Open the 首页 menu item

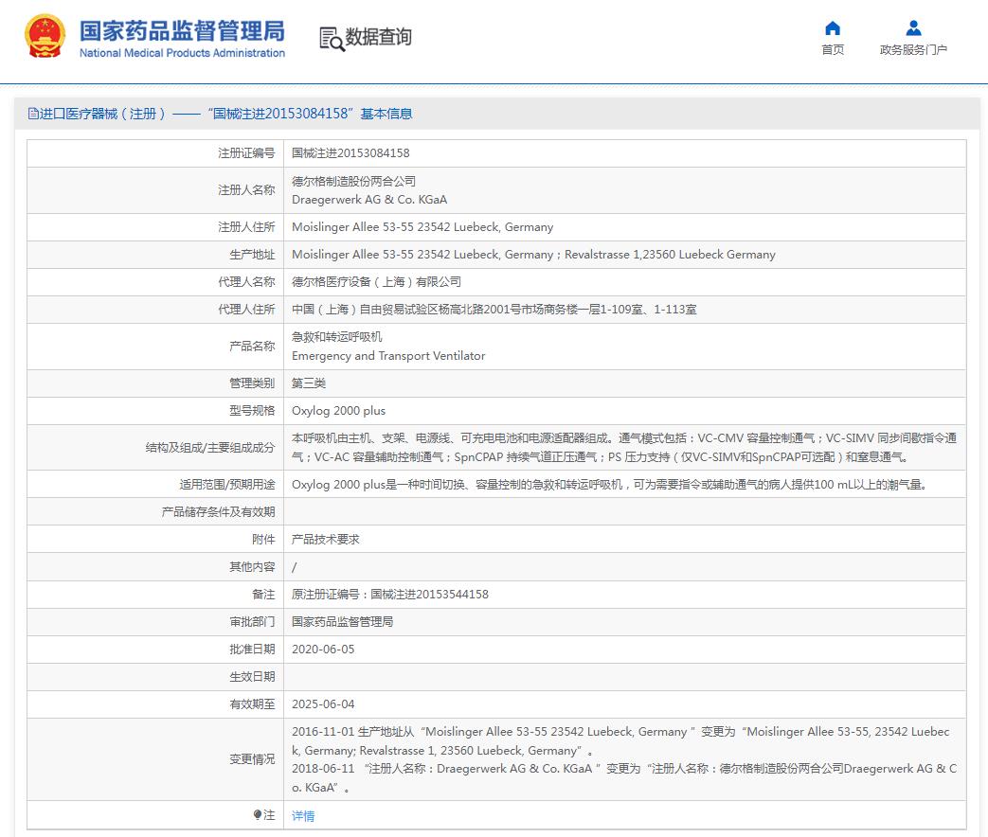833,49
